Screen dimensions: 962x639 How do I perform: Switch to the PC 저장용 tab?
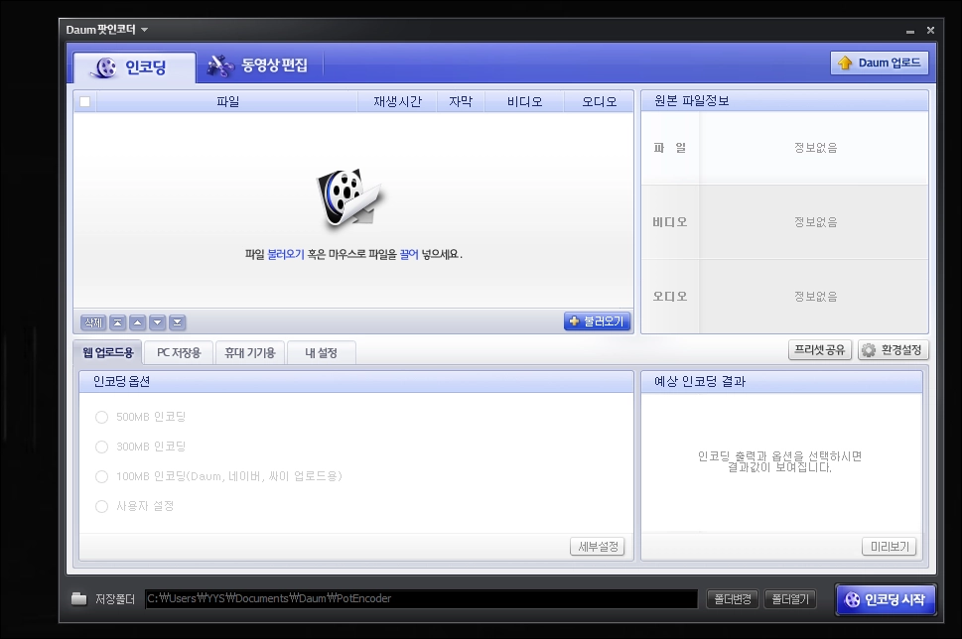(x=179, y=352)
